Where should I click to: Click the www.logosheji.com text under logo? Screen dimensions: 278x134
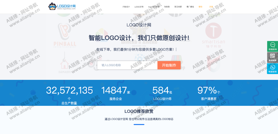66,9
